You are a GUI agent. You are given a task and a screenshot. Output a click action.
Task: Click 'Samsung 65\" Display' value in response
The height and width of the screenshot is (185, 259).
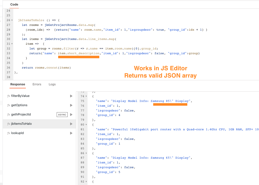170,158
